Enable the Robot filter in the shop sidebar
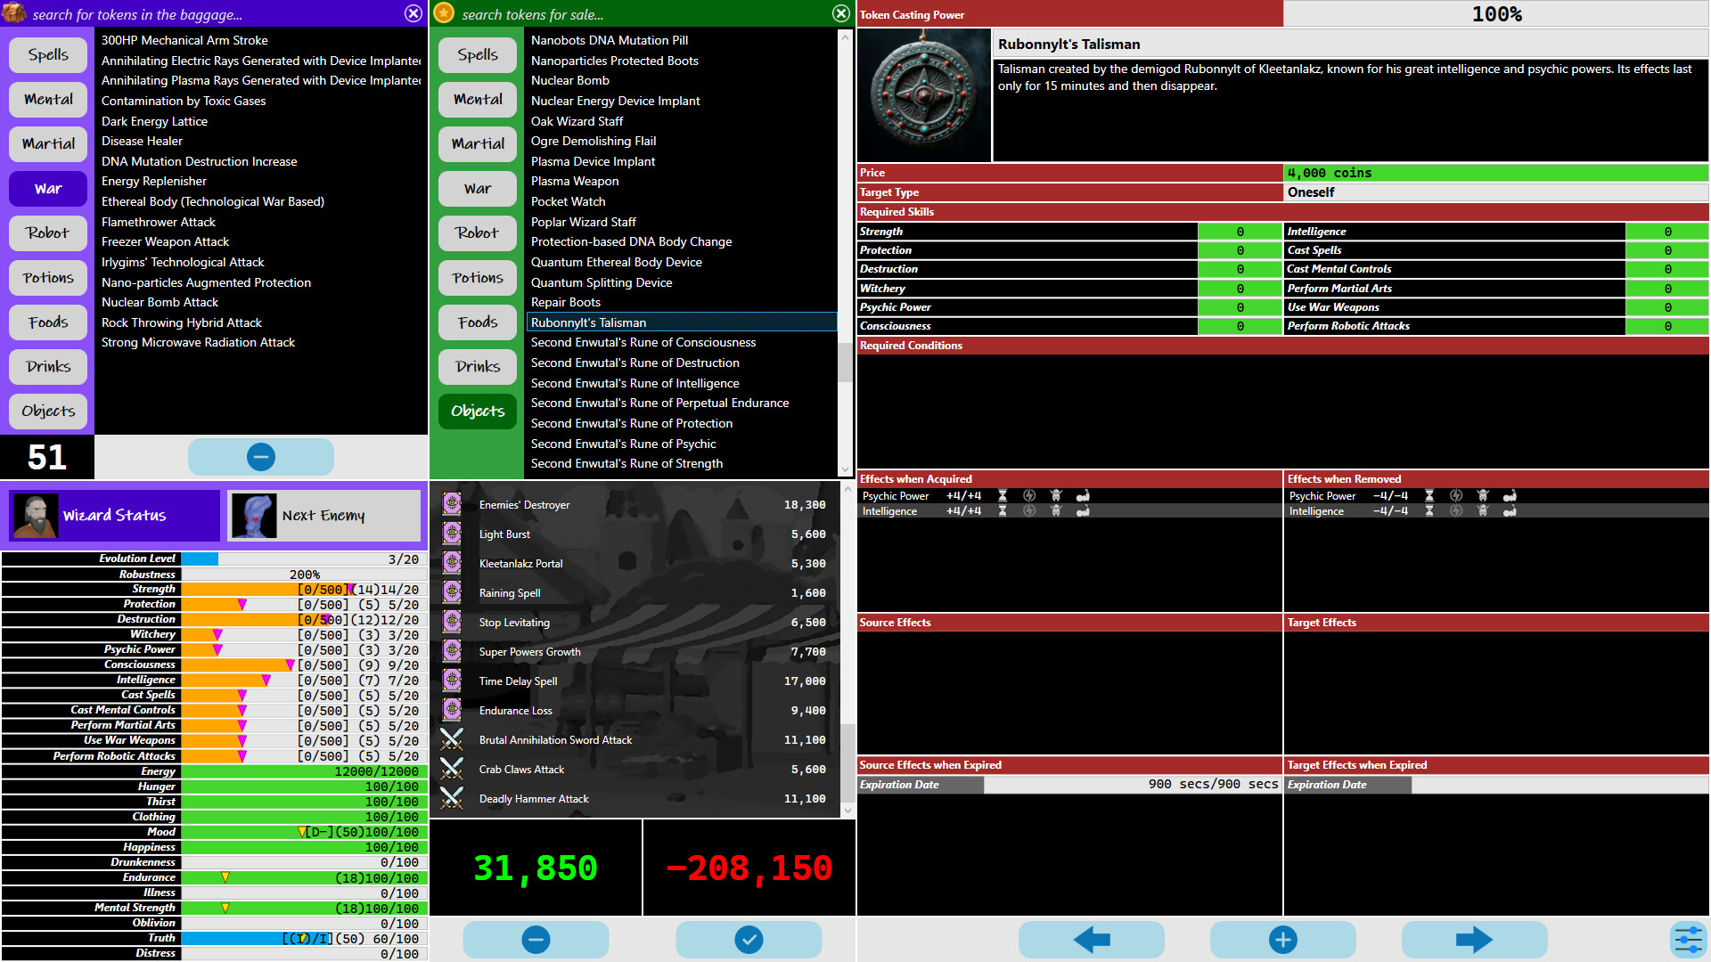This screenshot has width=1711, height=962. click(477, 232)
